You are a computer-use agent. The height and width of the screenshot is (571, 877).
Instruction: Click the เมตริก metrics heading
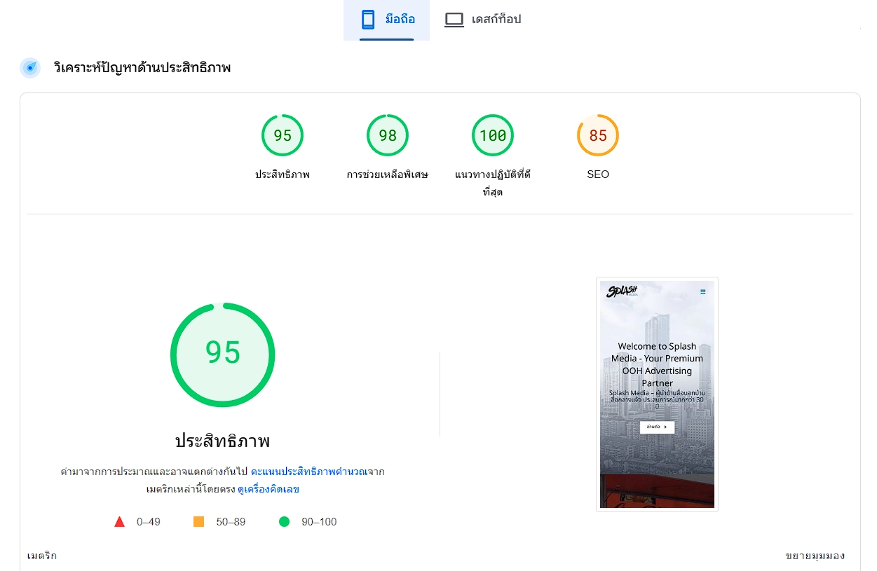[42, 556]
